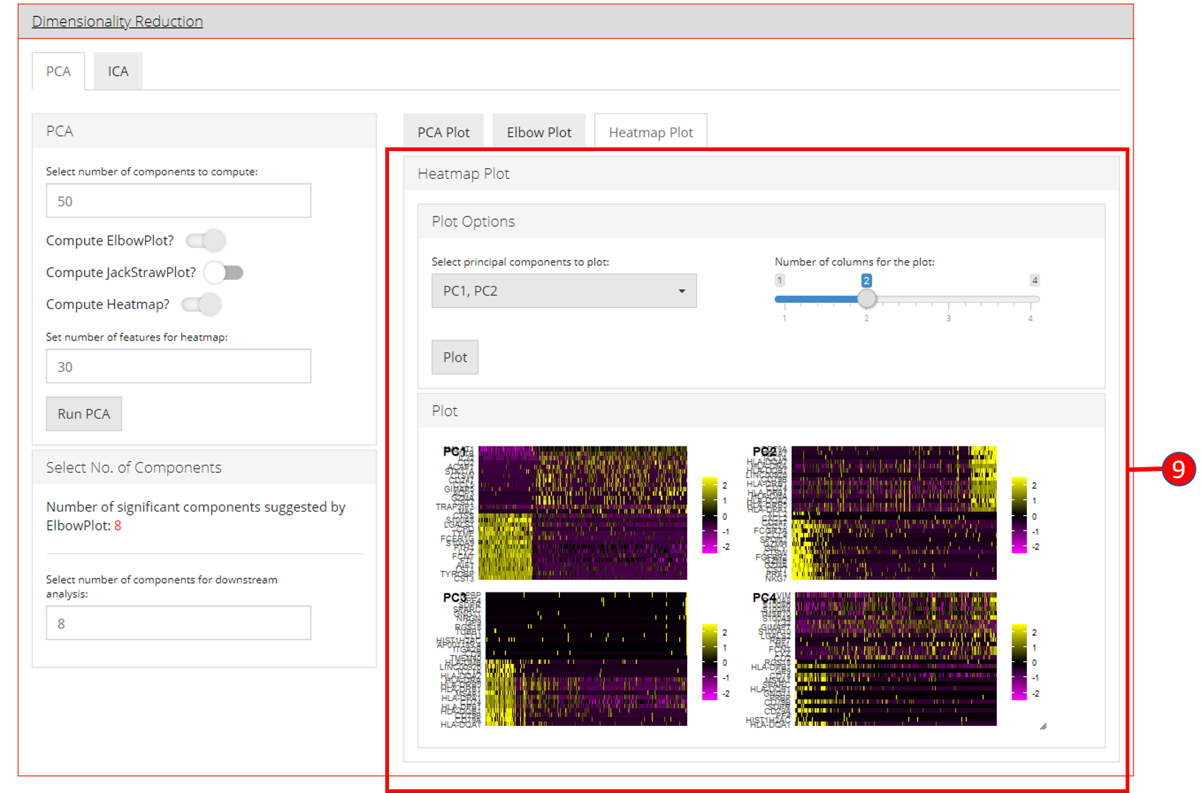Click the columns slider handle
The width and height of the screenshot is (1203, 793).
tap(867, 298)
